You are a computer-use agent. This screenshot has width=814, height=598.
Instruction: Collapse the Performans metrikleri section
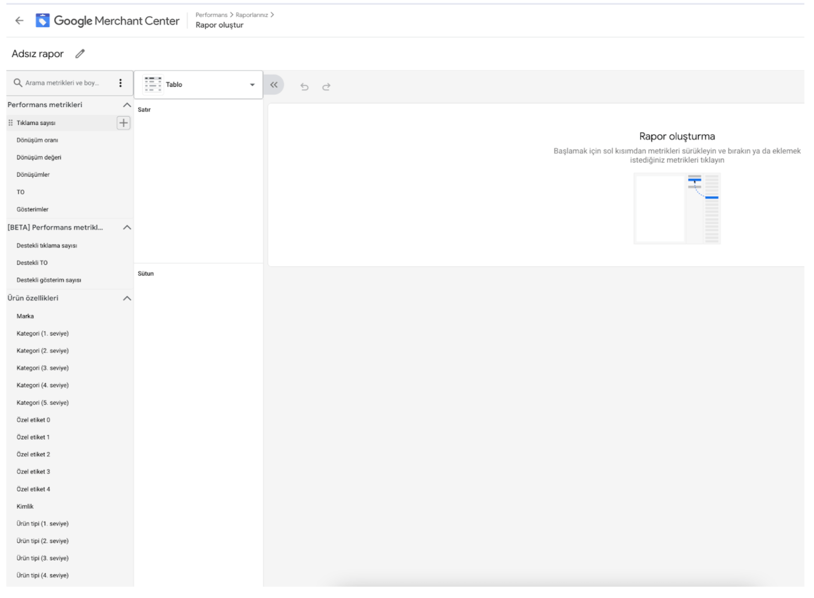[x=127, y=105]
